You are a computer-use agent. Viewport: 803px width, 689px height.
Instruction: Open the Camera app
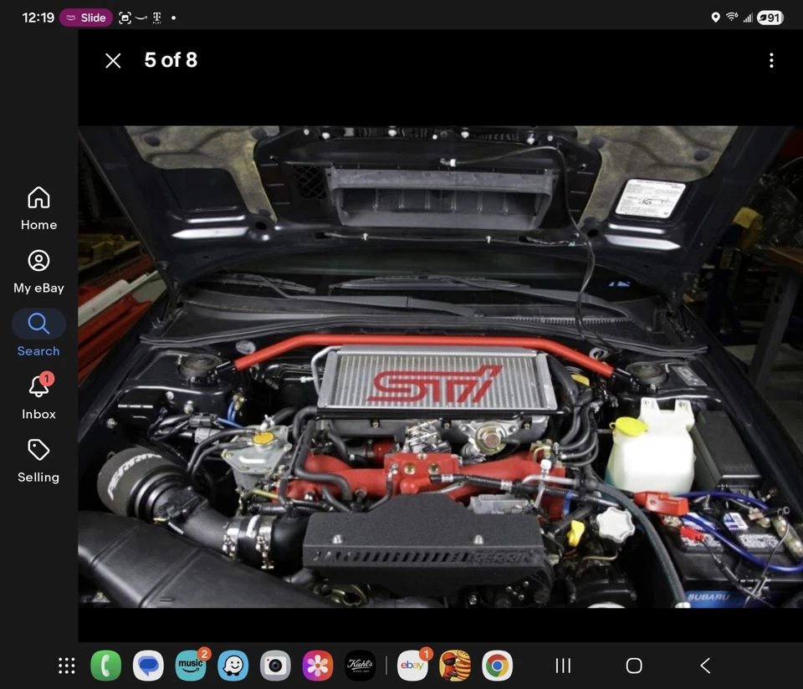275,666
